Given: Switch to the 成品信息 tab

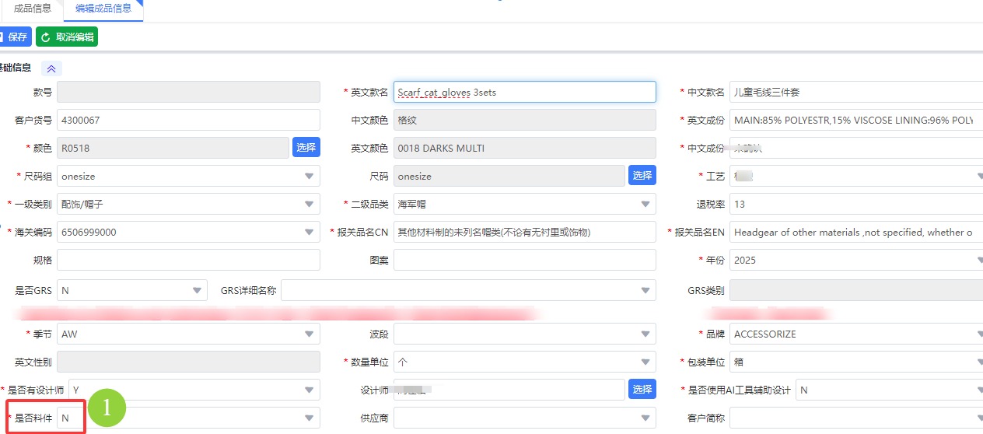Looking at the screenshot, I should click(x=32, y=9).
